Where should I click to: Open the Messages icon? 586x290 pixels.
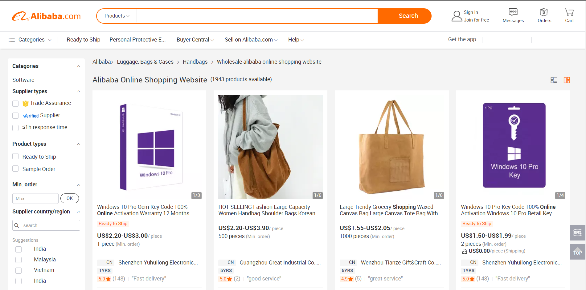tap(513, 12)
